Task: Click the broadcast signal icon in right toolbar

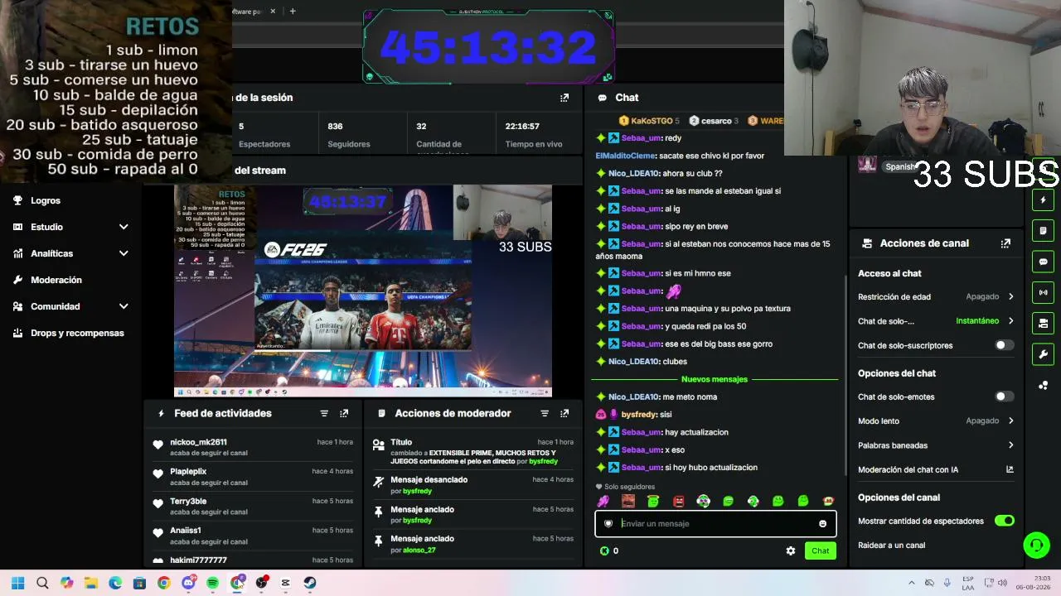Action: coord(1043,292)
